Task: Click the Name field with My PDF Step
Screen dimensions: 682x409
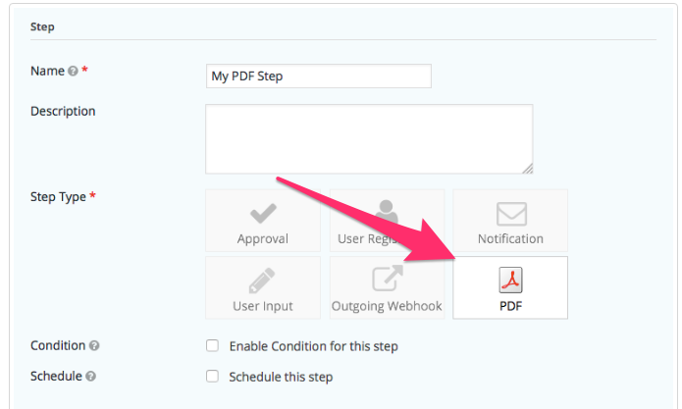Action: click(x=319, y=77)
